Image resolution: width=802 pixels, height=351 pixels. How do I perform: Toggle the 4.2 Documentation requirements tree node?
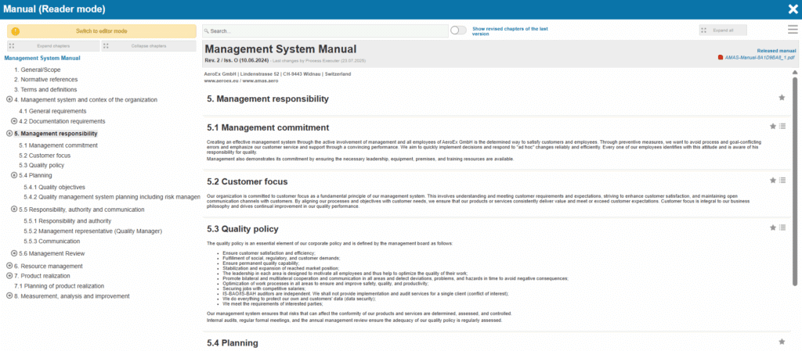click(14, 121)
